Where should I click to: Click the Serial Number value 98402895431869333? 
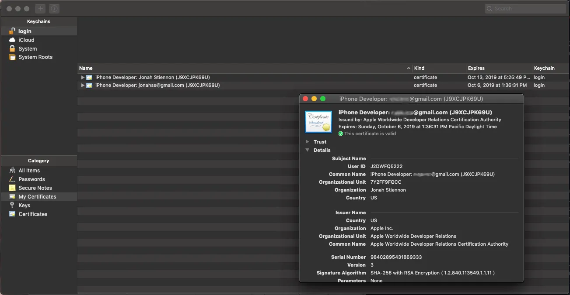click(x=396, y=257)
